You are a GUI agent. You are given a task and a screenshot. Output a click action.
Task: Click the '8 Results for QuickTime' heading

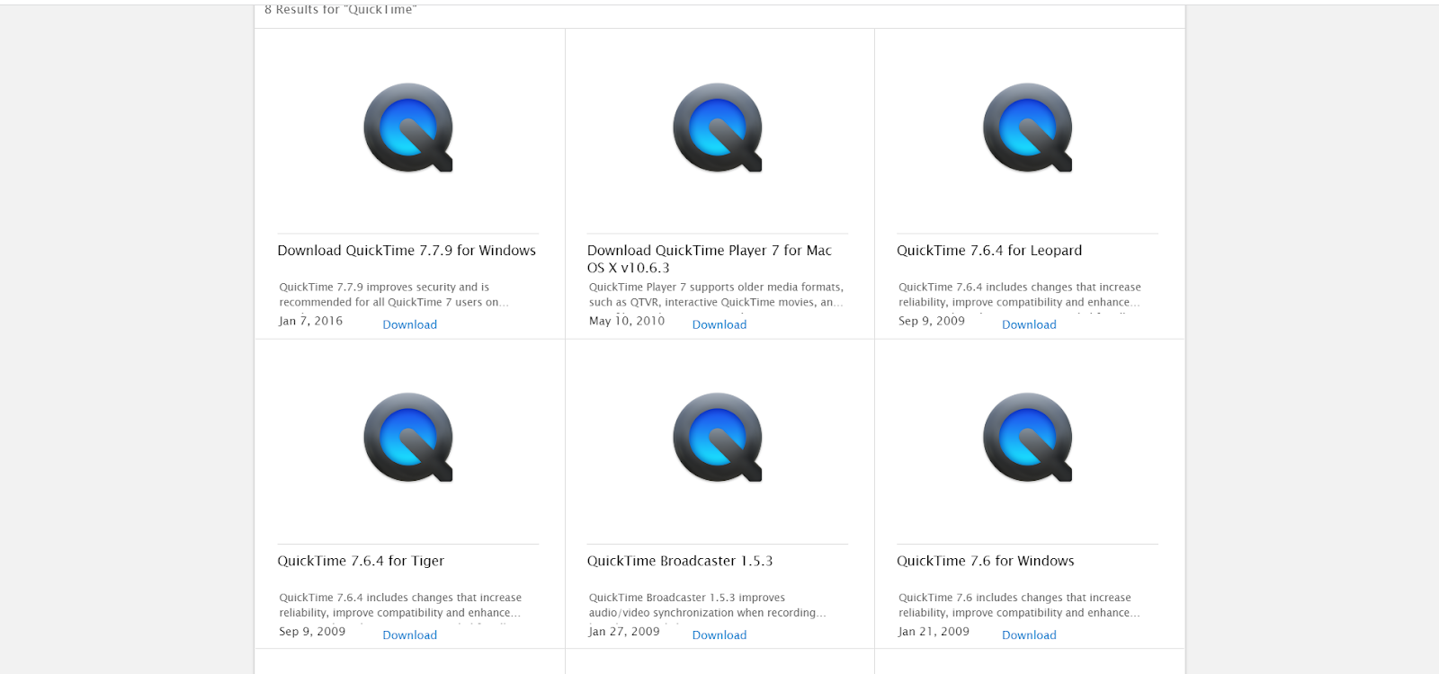click(x=341, y=9)
